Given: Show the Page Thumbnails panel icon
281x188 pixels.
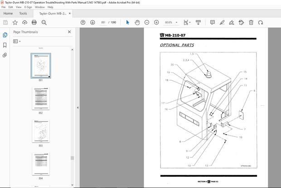Looking at the screenshot, I should (x=5, y=35).
